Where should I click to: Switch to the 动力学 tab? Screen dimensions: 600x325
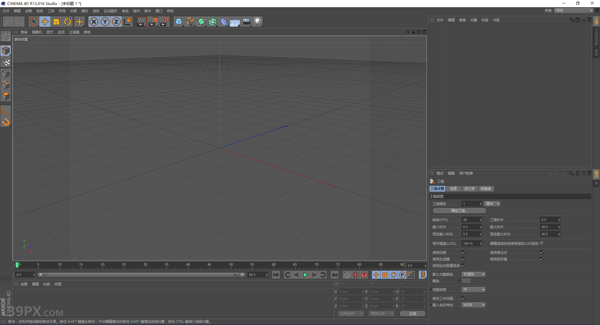(469, 189)
